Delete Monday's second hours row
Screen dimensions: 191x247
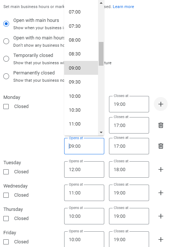tap(161, 125)
